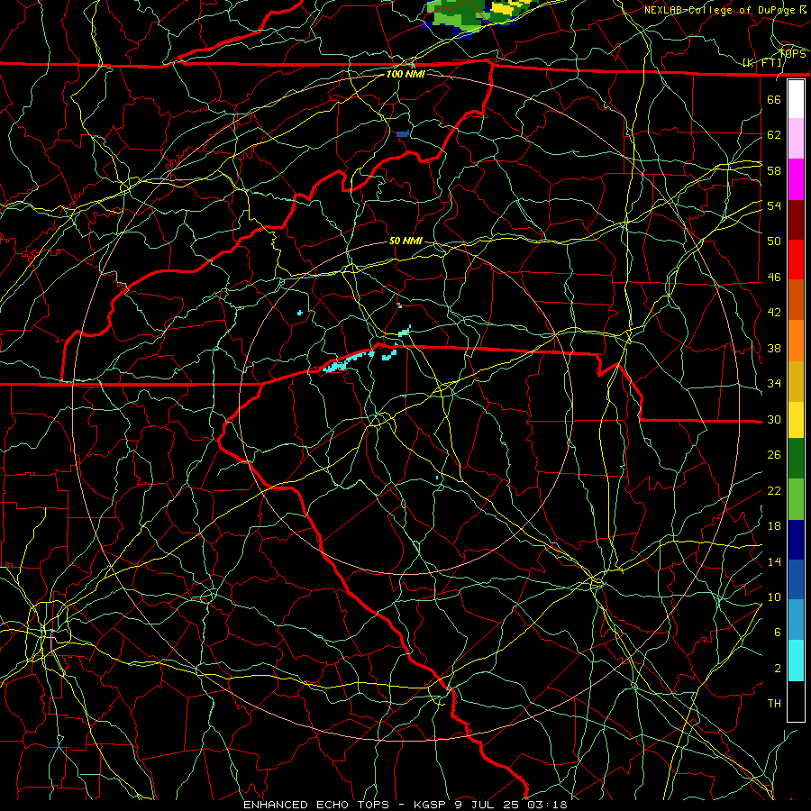Click the ENHANCED ECHO TOPS product title
This screenshot has height=811, width=811.
315,805
